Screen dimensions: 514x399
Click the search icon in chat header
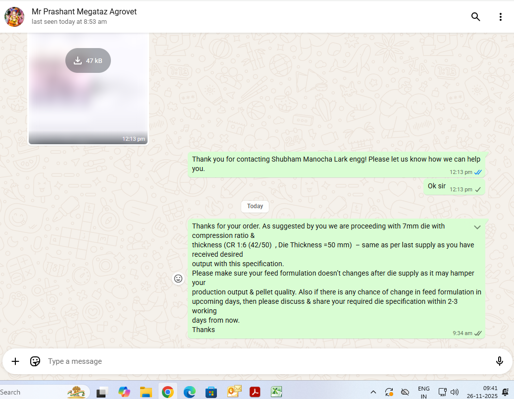click(x=475, y=17)
